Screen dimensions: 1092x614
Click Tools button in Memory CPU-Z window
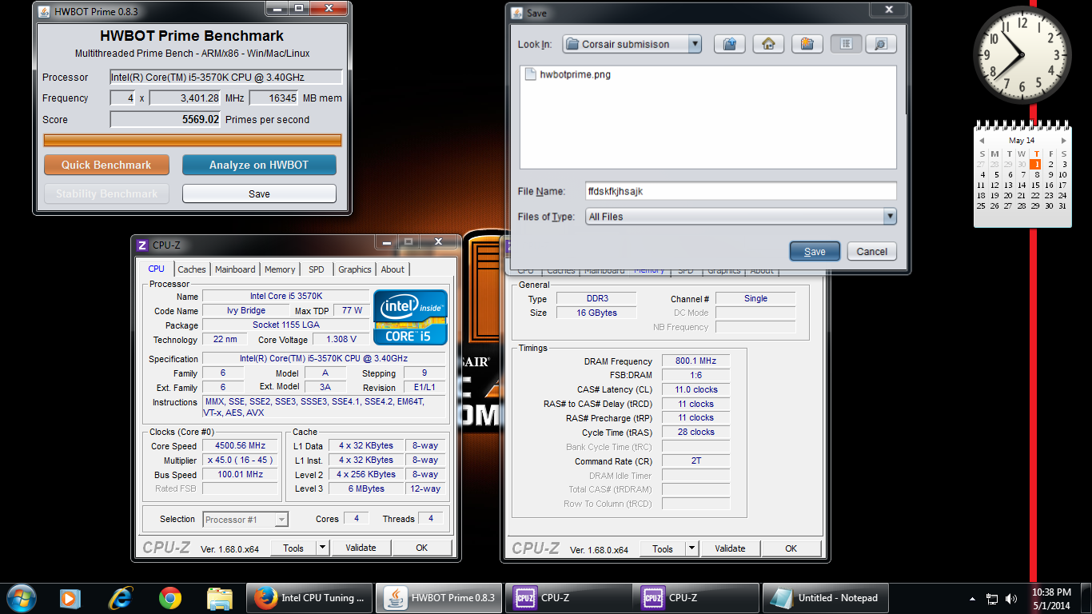pyautogui.click(x=663, y=548)
